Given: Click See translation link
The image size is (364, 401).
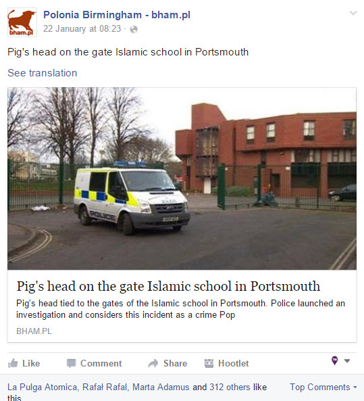Looking at the screenshot, I should (43, 73).
